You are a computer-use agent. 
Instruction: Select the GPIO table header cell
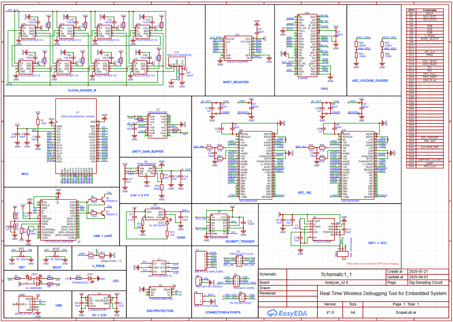click(411, 10)
